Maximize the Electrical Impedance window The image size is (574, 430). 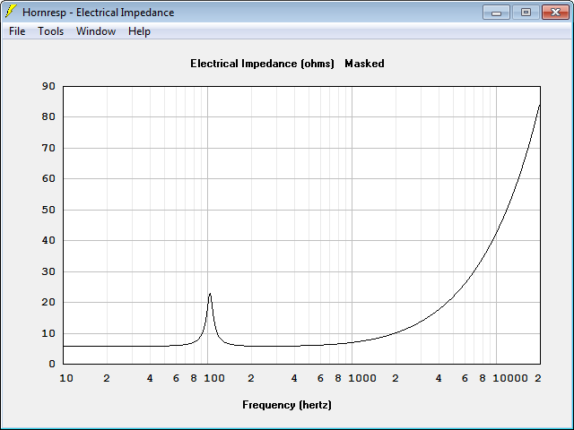click(x=526, y=13)
